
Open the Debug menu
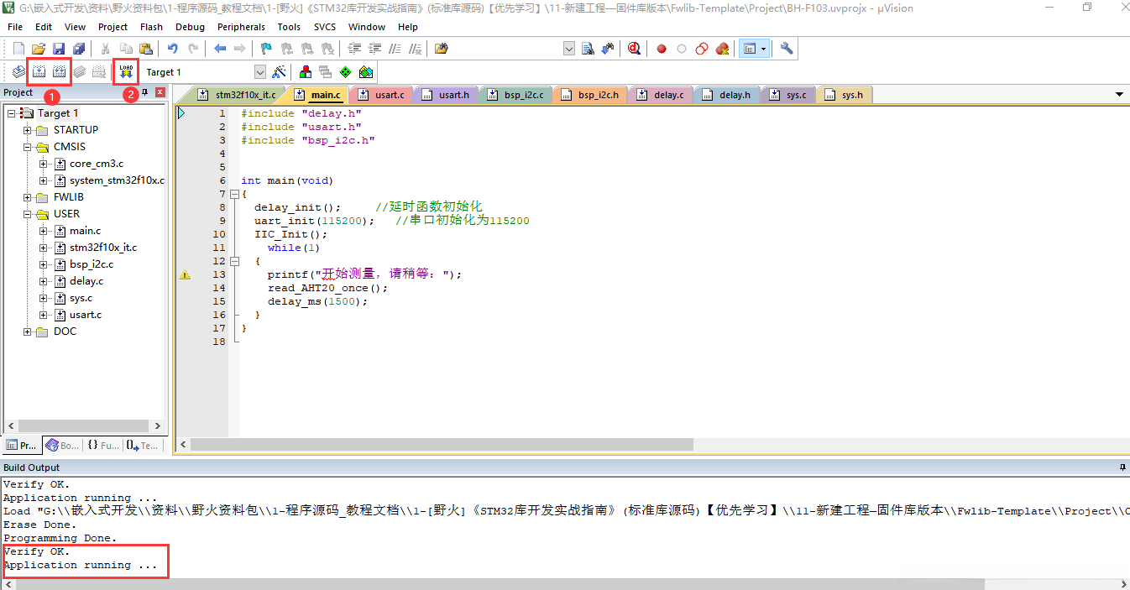click(190, 27)
